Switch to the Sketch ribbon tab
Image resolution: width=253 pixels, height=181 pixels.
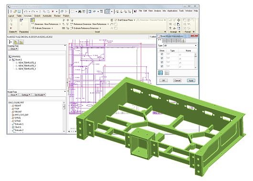37,16
